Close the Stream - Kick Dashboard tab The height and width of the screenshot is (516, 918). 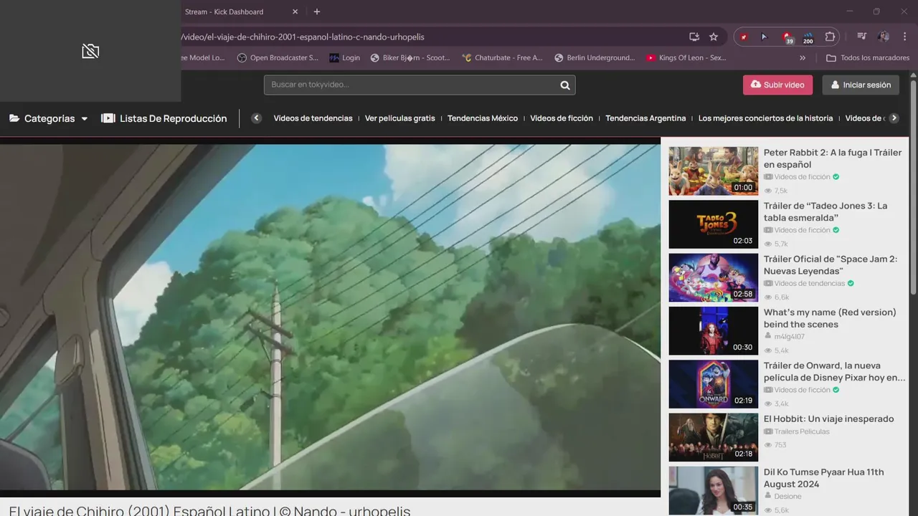[295, 11]
